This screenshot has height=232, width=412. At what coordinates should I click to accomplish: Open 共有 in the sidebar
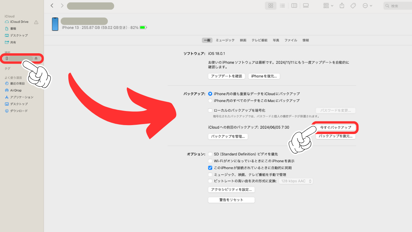13,42
